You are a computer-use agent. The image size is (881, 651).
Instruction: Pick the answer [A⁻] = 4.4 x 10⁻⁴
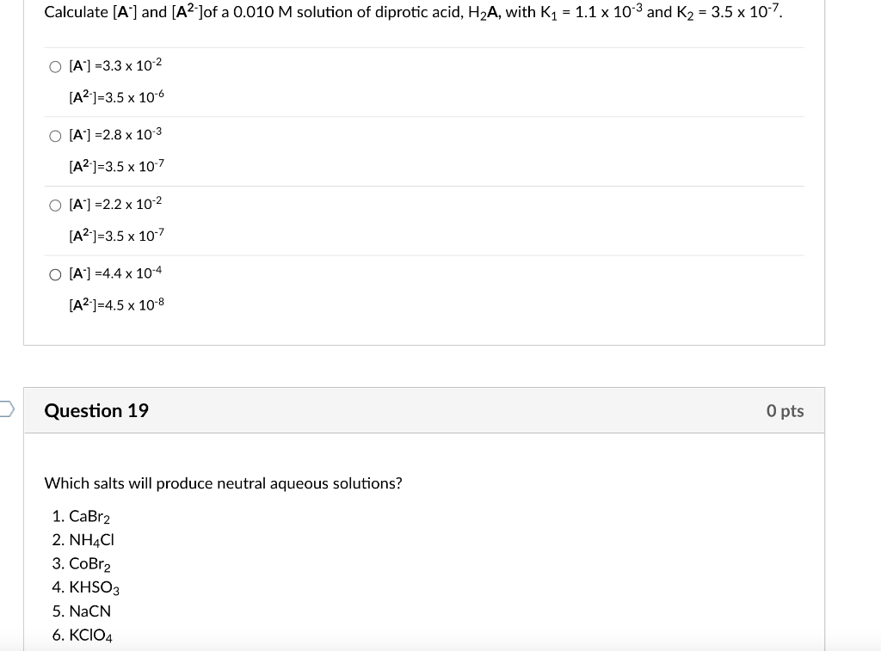coord(55,273)
